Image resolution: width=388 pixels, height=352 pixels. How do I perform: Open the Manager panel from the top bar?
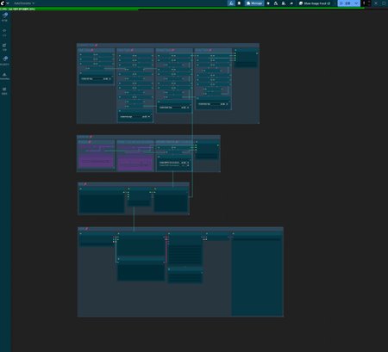(254, 3)
